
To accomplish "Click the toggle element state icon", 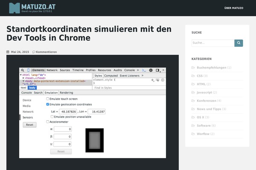I will [x=157, y=80].
